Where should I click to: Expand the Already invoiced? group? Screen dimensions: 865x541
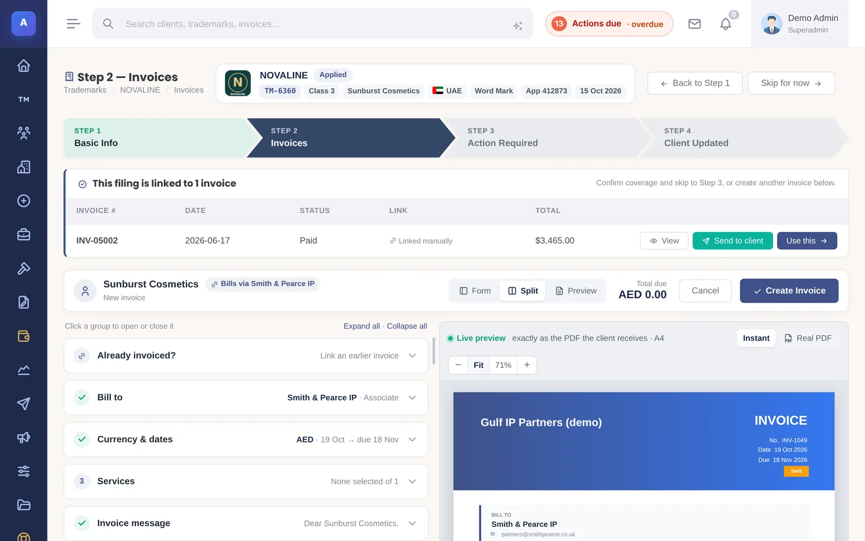coord(246,355)
